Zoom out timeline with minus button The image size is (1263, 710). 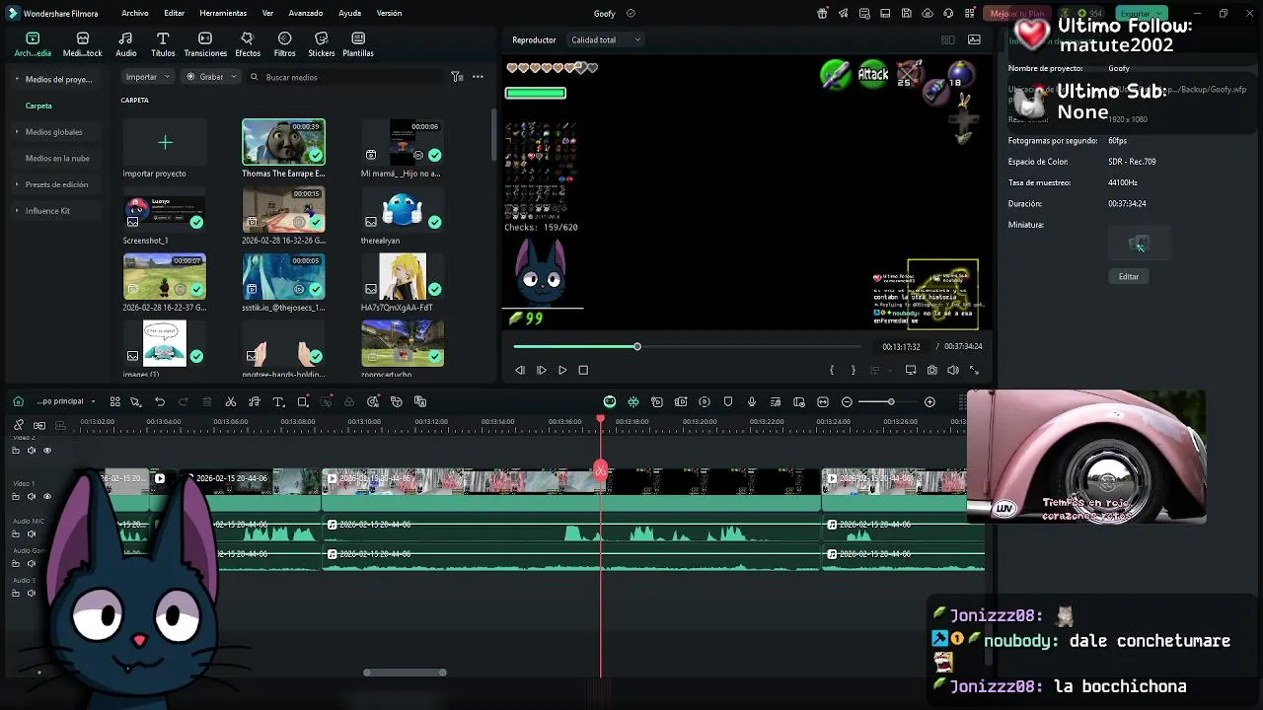847,401
